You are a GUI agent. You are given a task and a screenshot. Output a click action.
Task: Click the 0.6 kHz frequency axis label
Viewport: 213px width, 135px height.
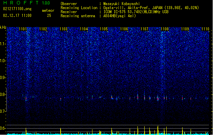click(x=3, y=128)
